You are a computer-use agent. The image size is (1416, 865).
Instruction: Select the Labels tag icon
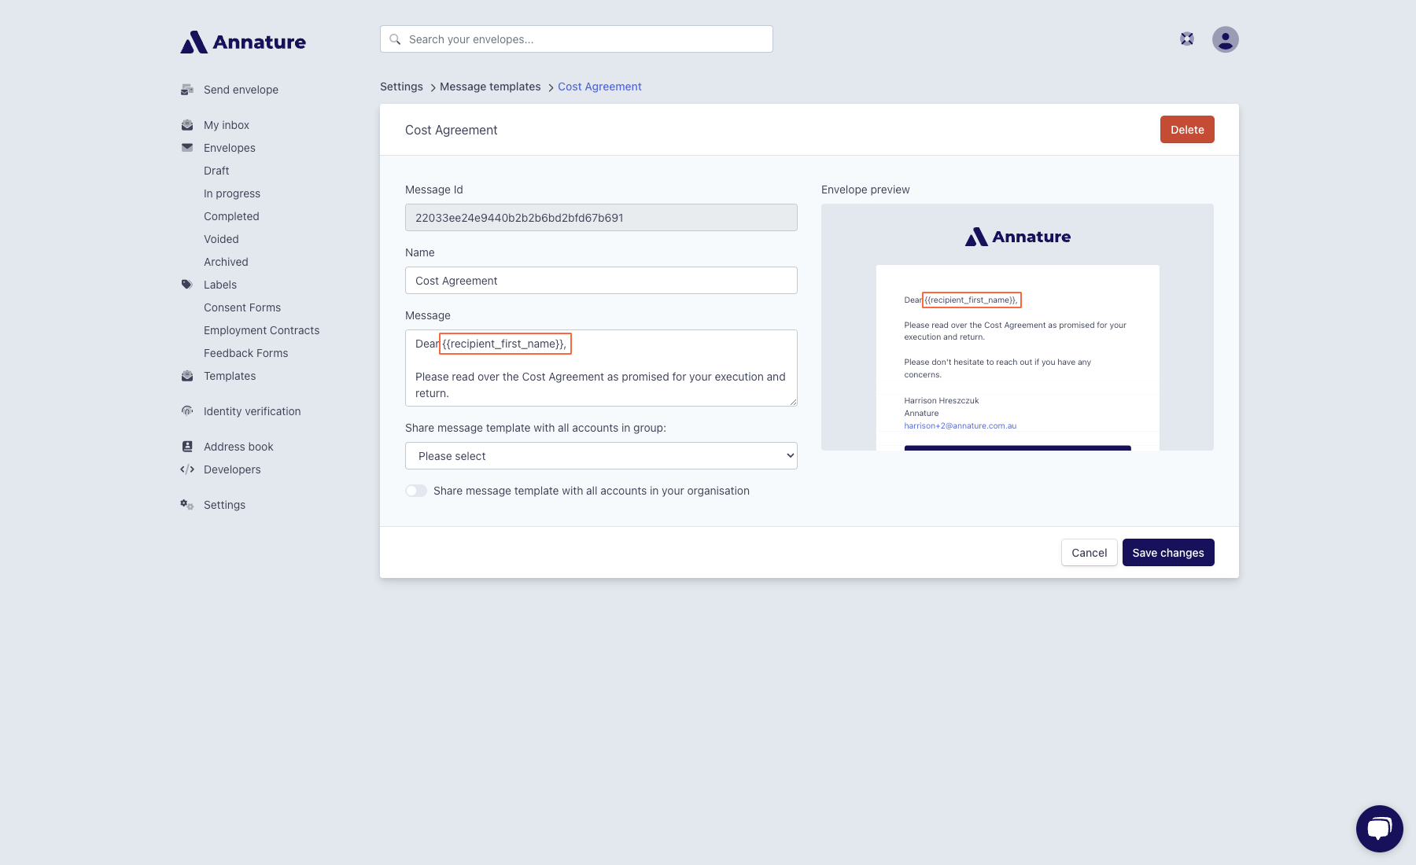coord(187,285)
